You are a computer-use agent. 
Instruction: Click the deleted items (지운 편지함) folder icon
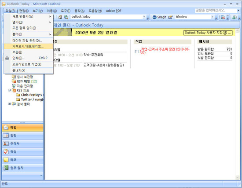pyautogui.click(x=14, y=86)
